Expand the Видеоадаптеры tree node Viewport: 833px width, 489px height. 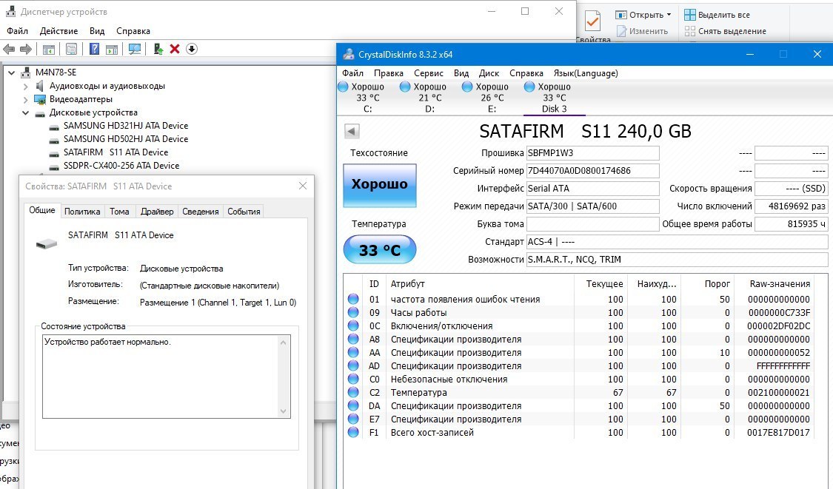tap(26, 99)
